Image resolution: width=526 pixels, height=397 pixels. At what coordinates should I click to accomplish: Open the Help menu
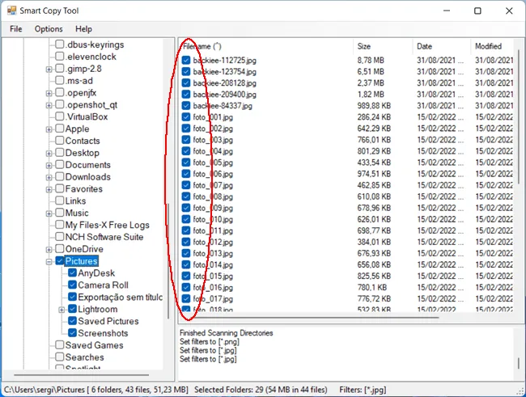(83, 29)
